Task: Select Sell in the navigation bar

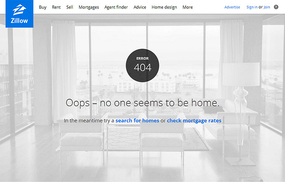Action: coord(70,7)
